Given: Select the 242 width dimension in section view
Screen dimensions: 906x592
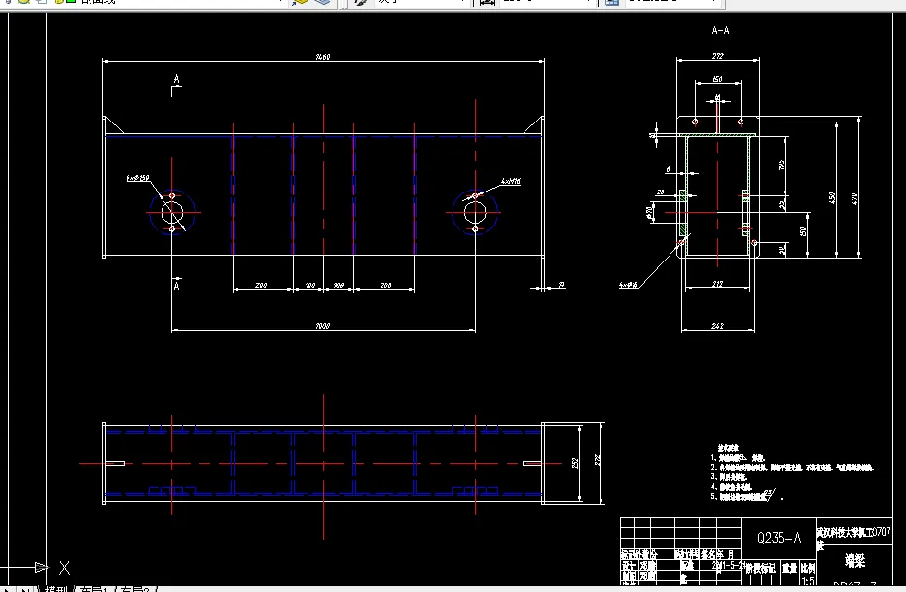Looking at the screenshot, I should [x=717, y=326].
